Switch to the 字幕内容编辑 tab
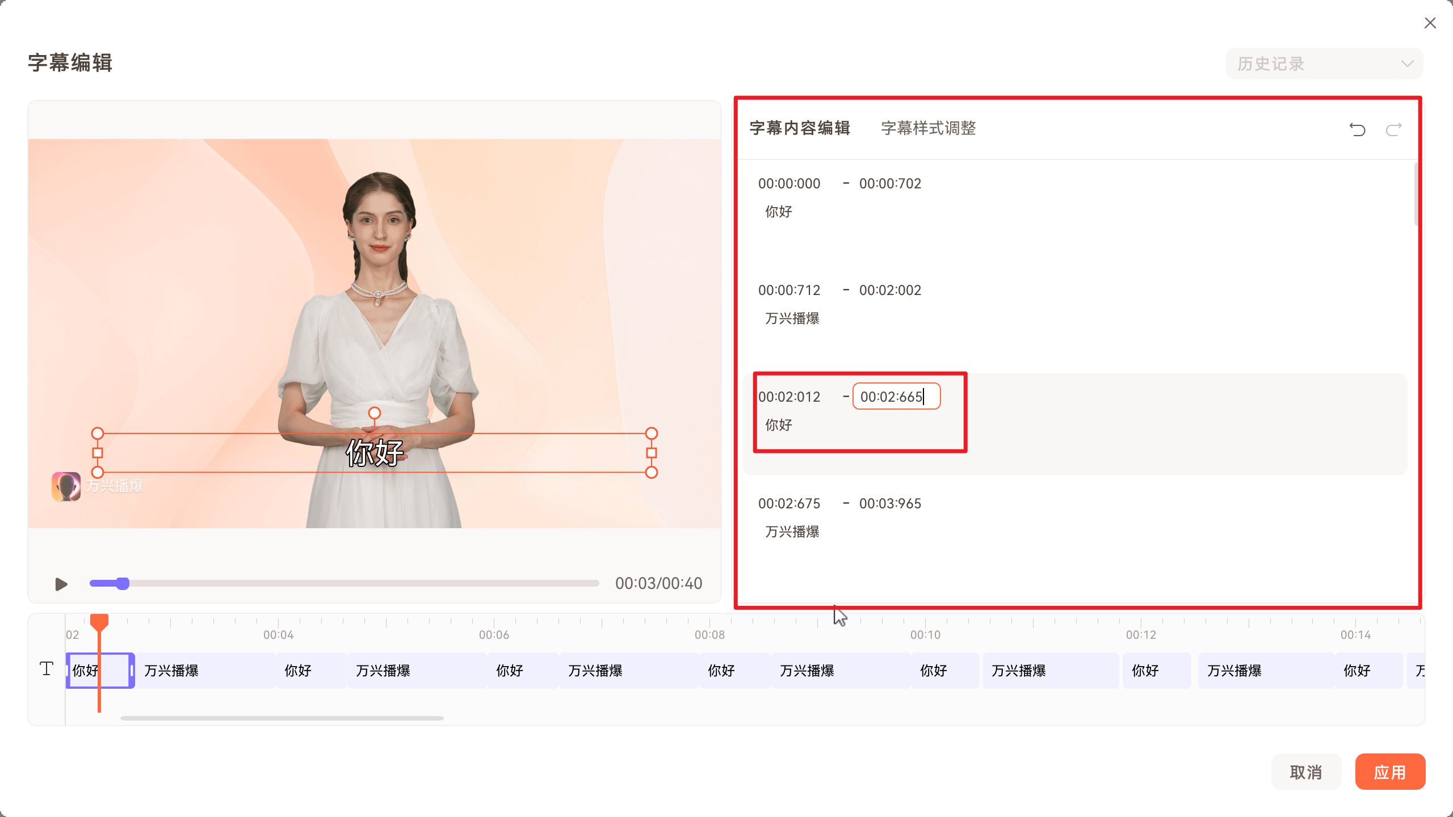Screen dimensions: 1453x817 799,128
